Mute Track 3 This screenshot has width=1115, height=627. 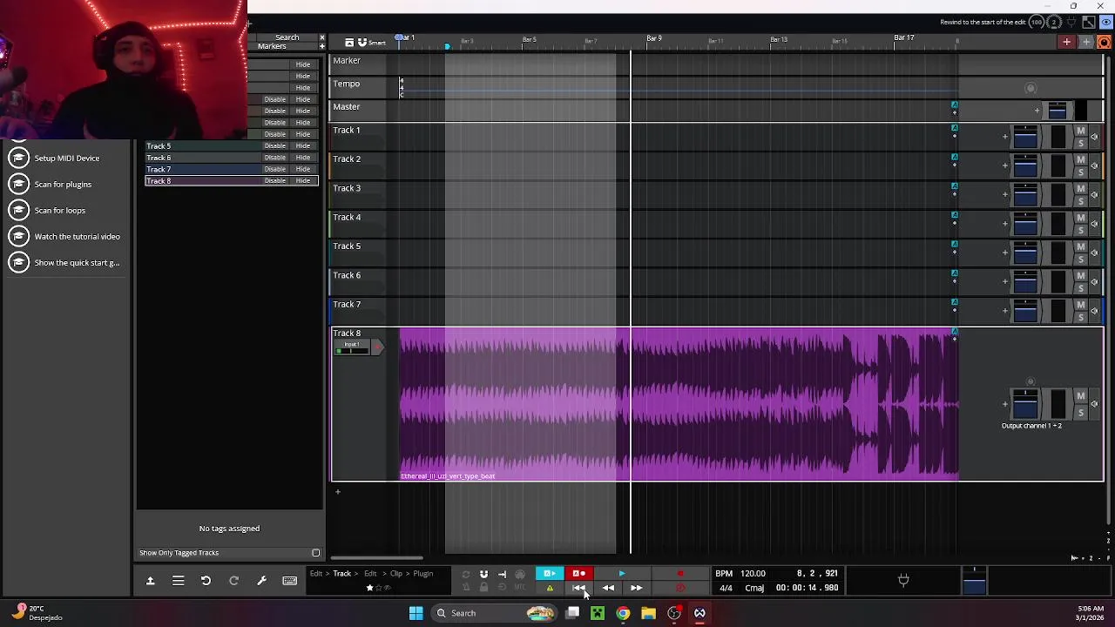(1081, 190)
